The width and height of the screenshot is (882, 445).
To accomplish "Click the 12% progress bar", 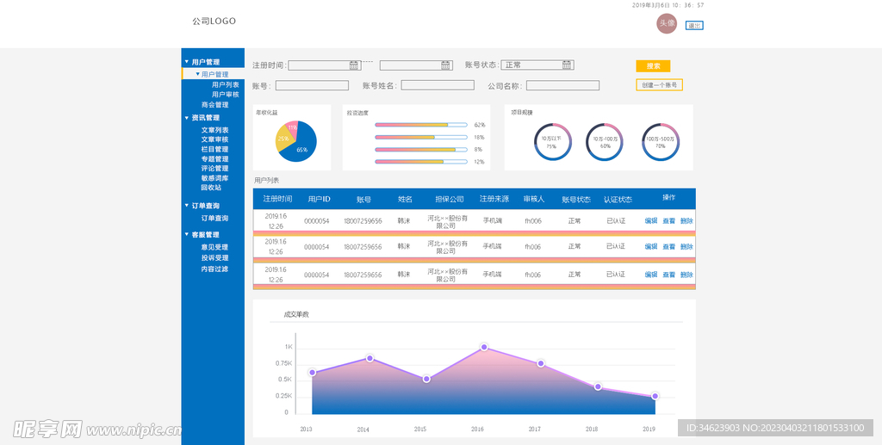I will click(421, 162).
